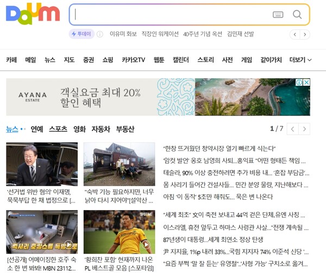Click trending keyword 이유미 화보
The height and width of the screenshot is (273, 326).
(x=123, y=34)
